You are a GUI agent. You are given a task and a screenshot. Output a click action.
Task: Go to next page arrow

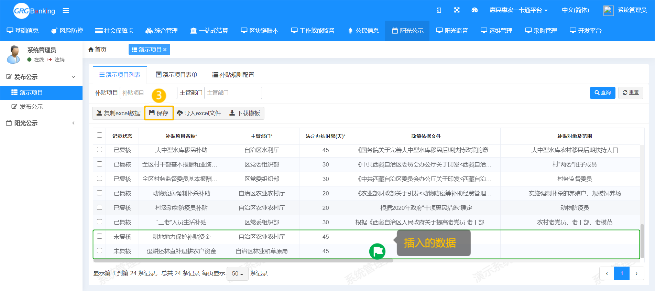(x=636, y=273)
